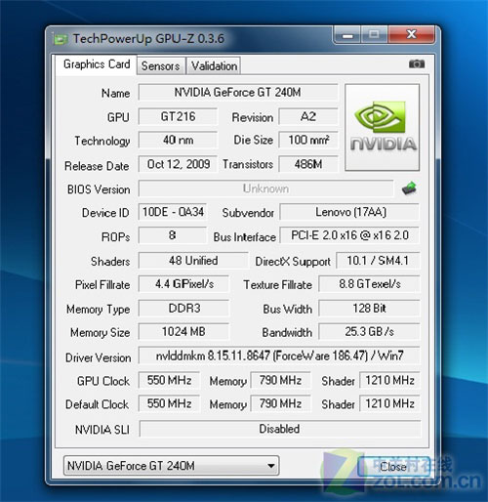
Task: Click the BIOS Version field showing Unknown
Action: [x=265, y=188]
